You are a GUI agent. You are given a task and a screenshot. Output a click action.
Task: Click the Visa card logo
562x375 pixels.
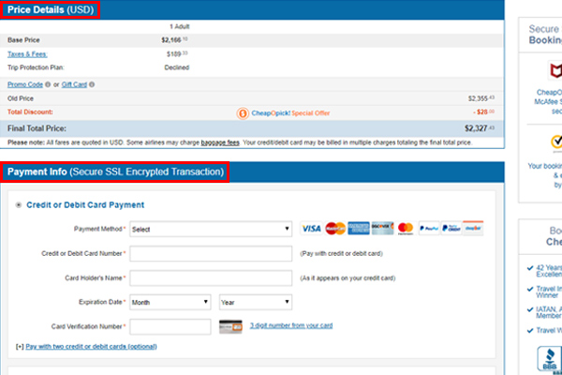coord(311,229)
